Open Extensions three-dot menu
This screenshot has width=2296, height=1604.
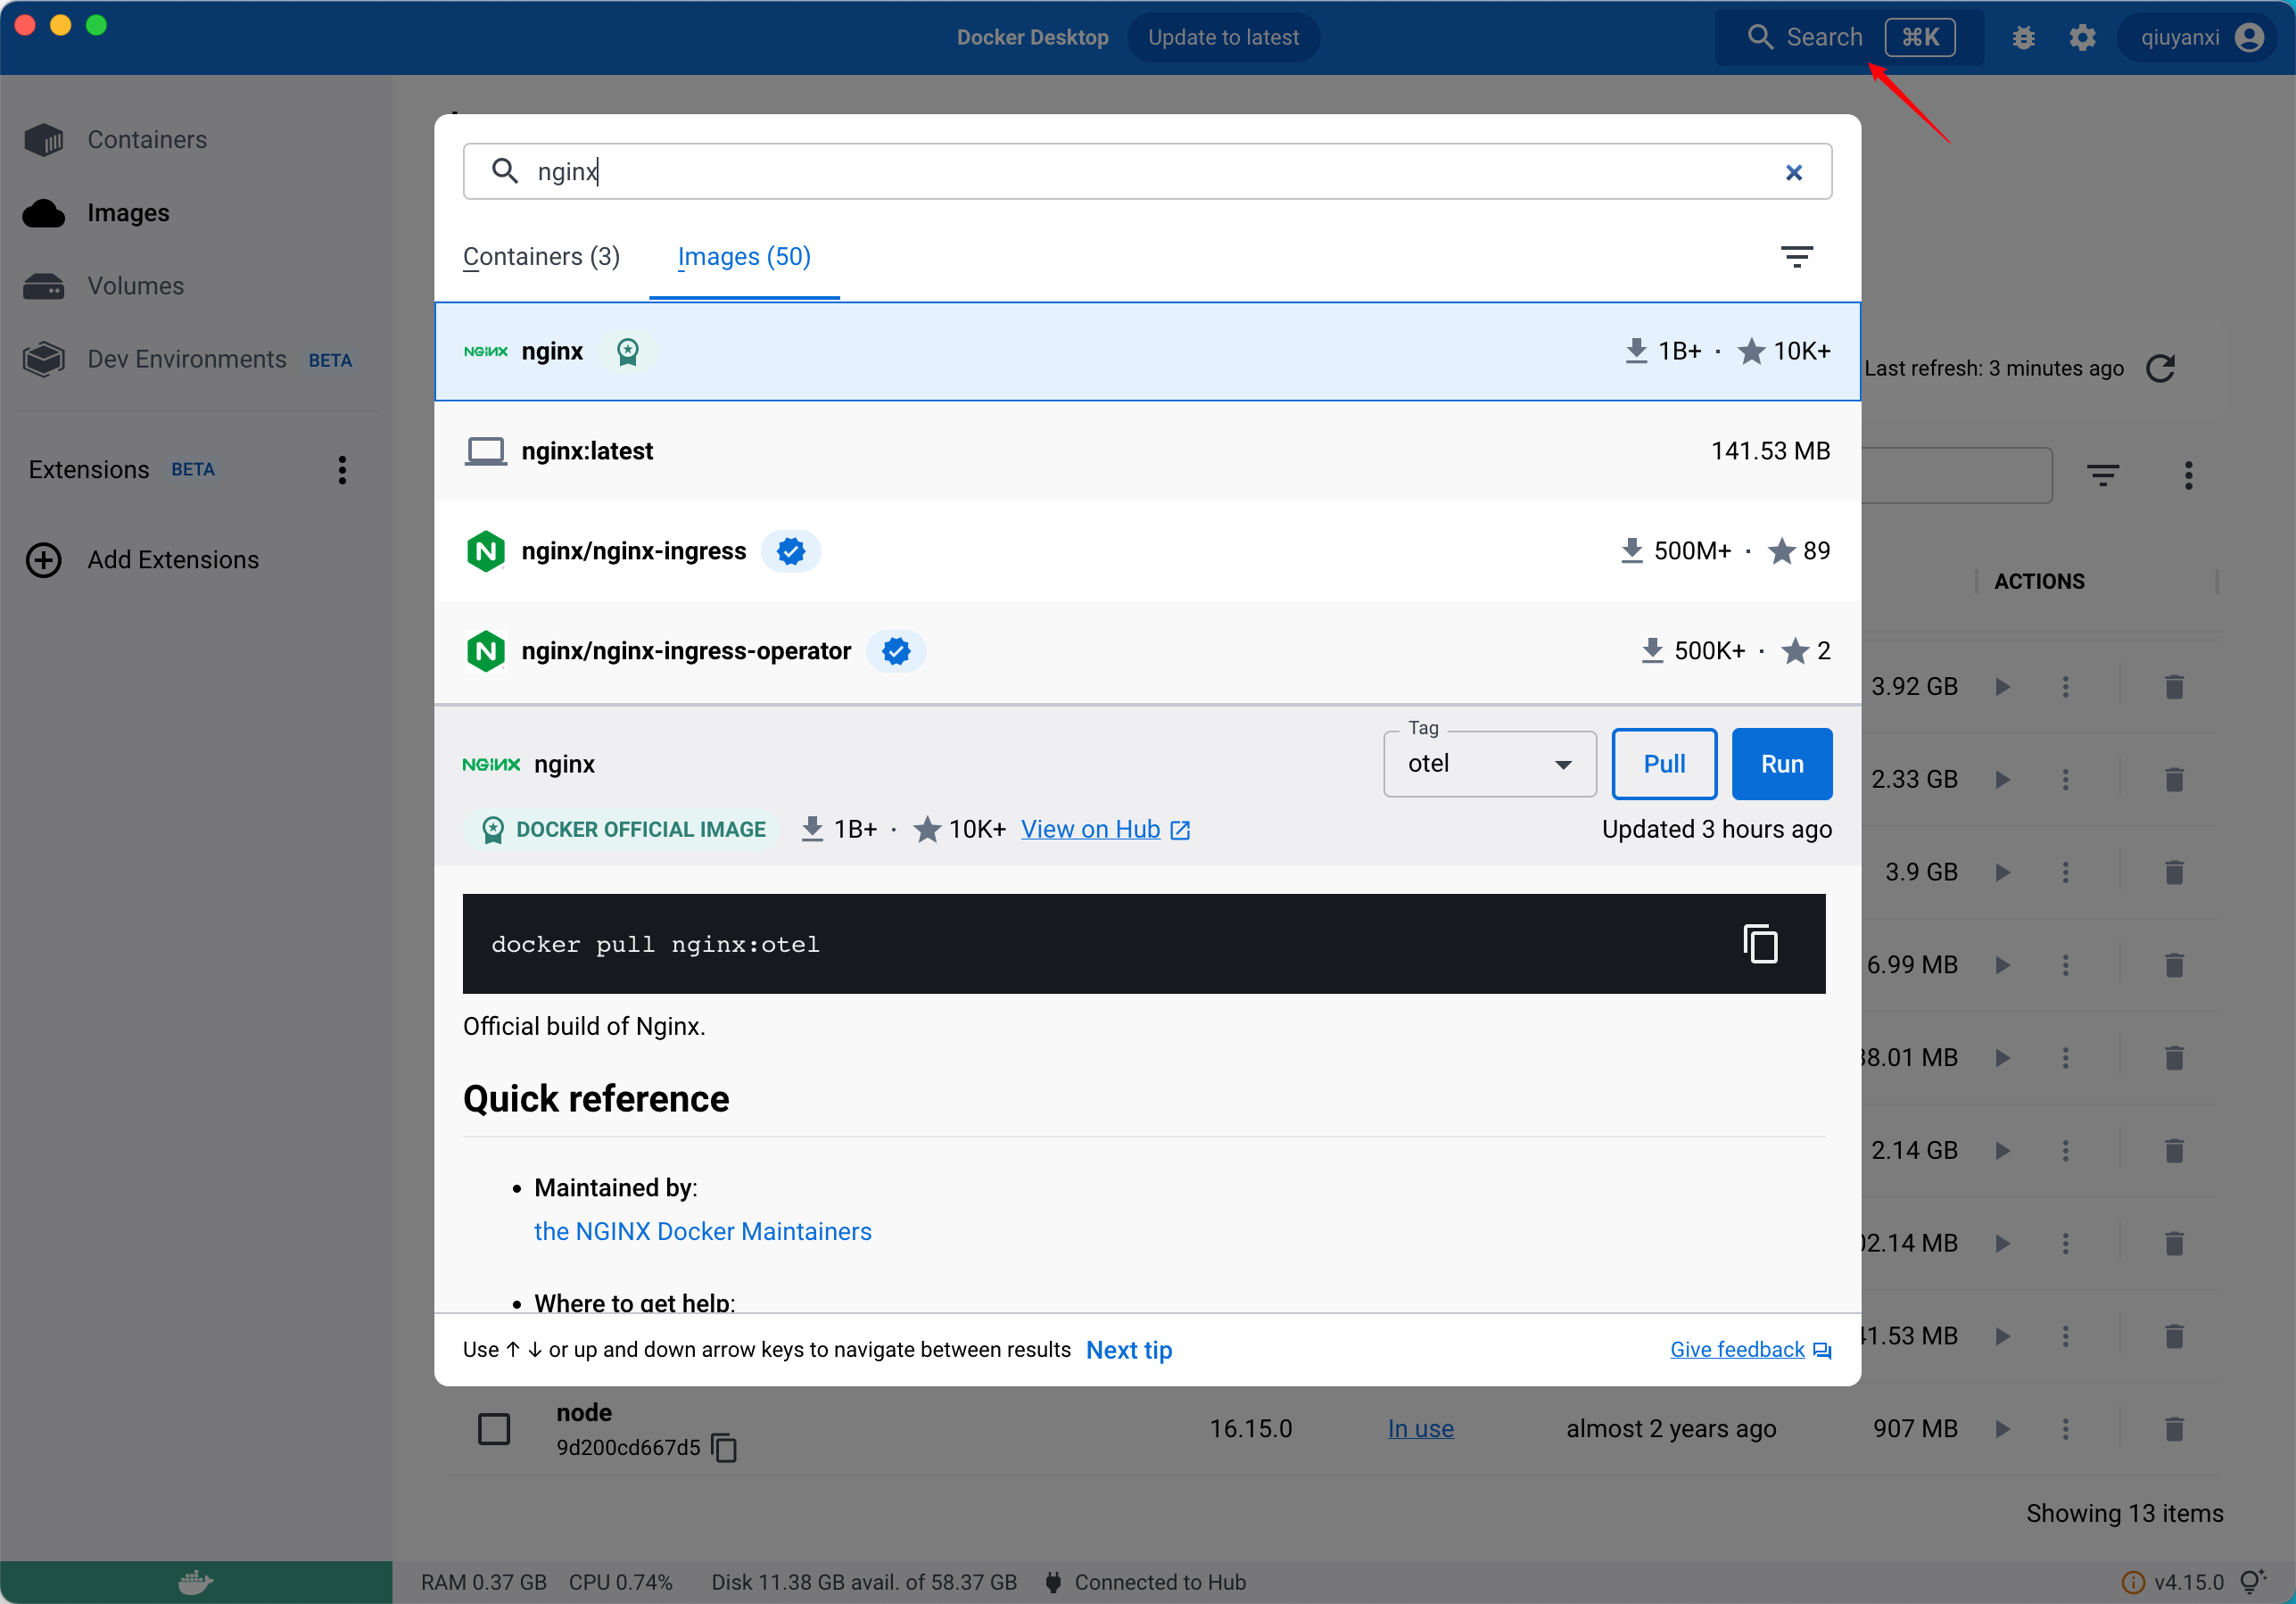coord(342,470)
